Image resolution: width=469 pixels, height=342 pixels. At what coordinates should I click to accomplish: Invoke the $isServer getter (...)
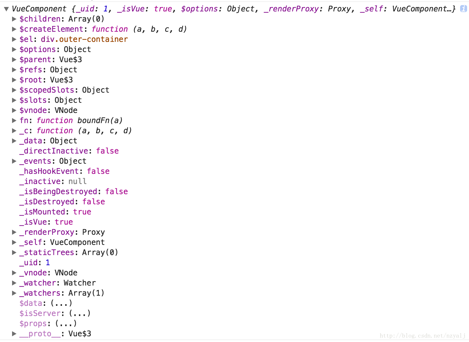(x=80, y=313)
